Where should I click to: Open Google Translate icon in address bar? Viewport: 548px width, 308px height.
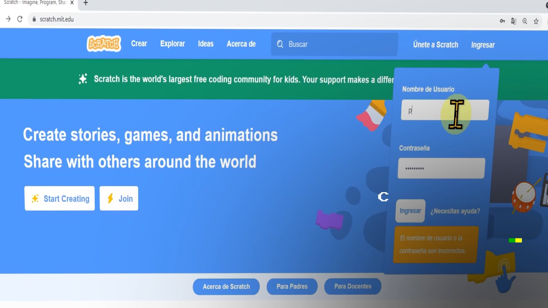[x=513, y=21]
